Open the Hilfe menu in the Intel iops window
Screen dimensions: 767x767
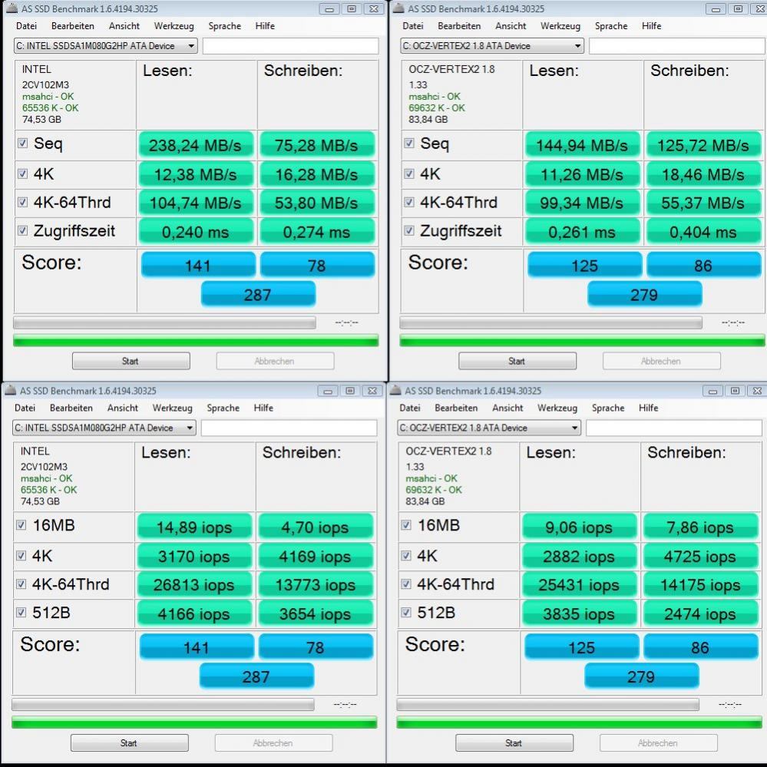(x=263, y=408)
